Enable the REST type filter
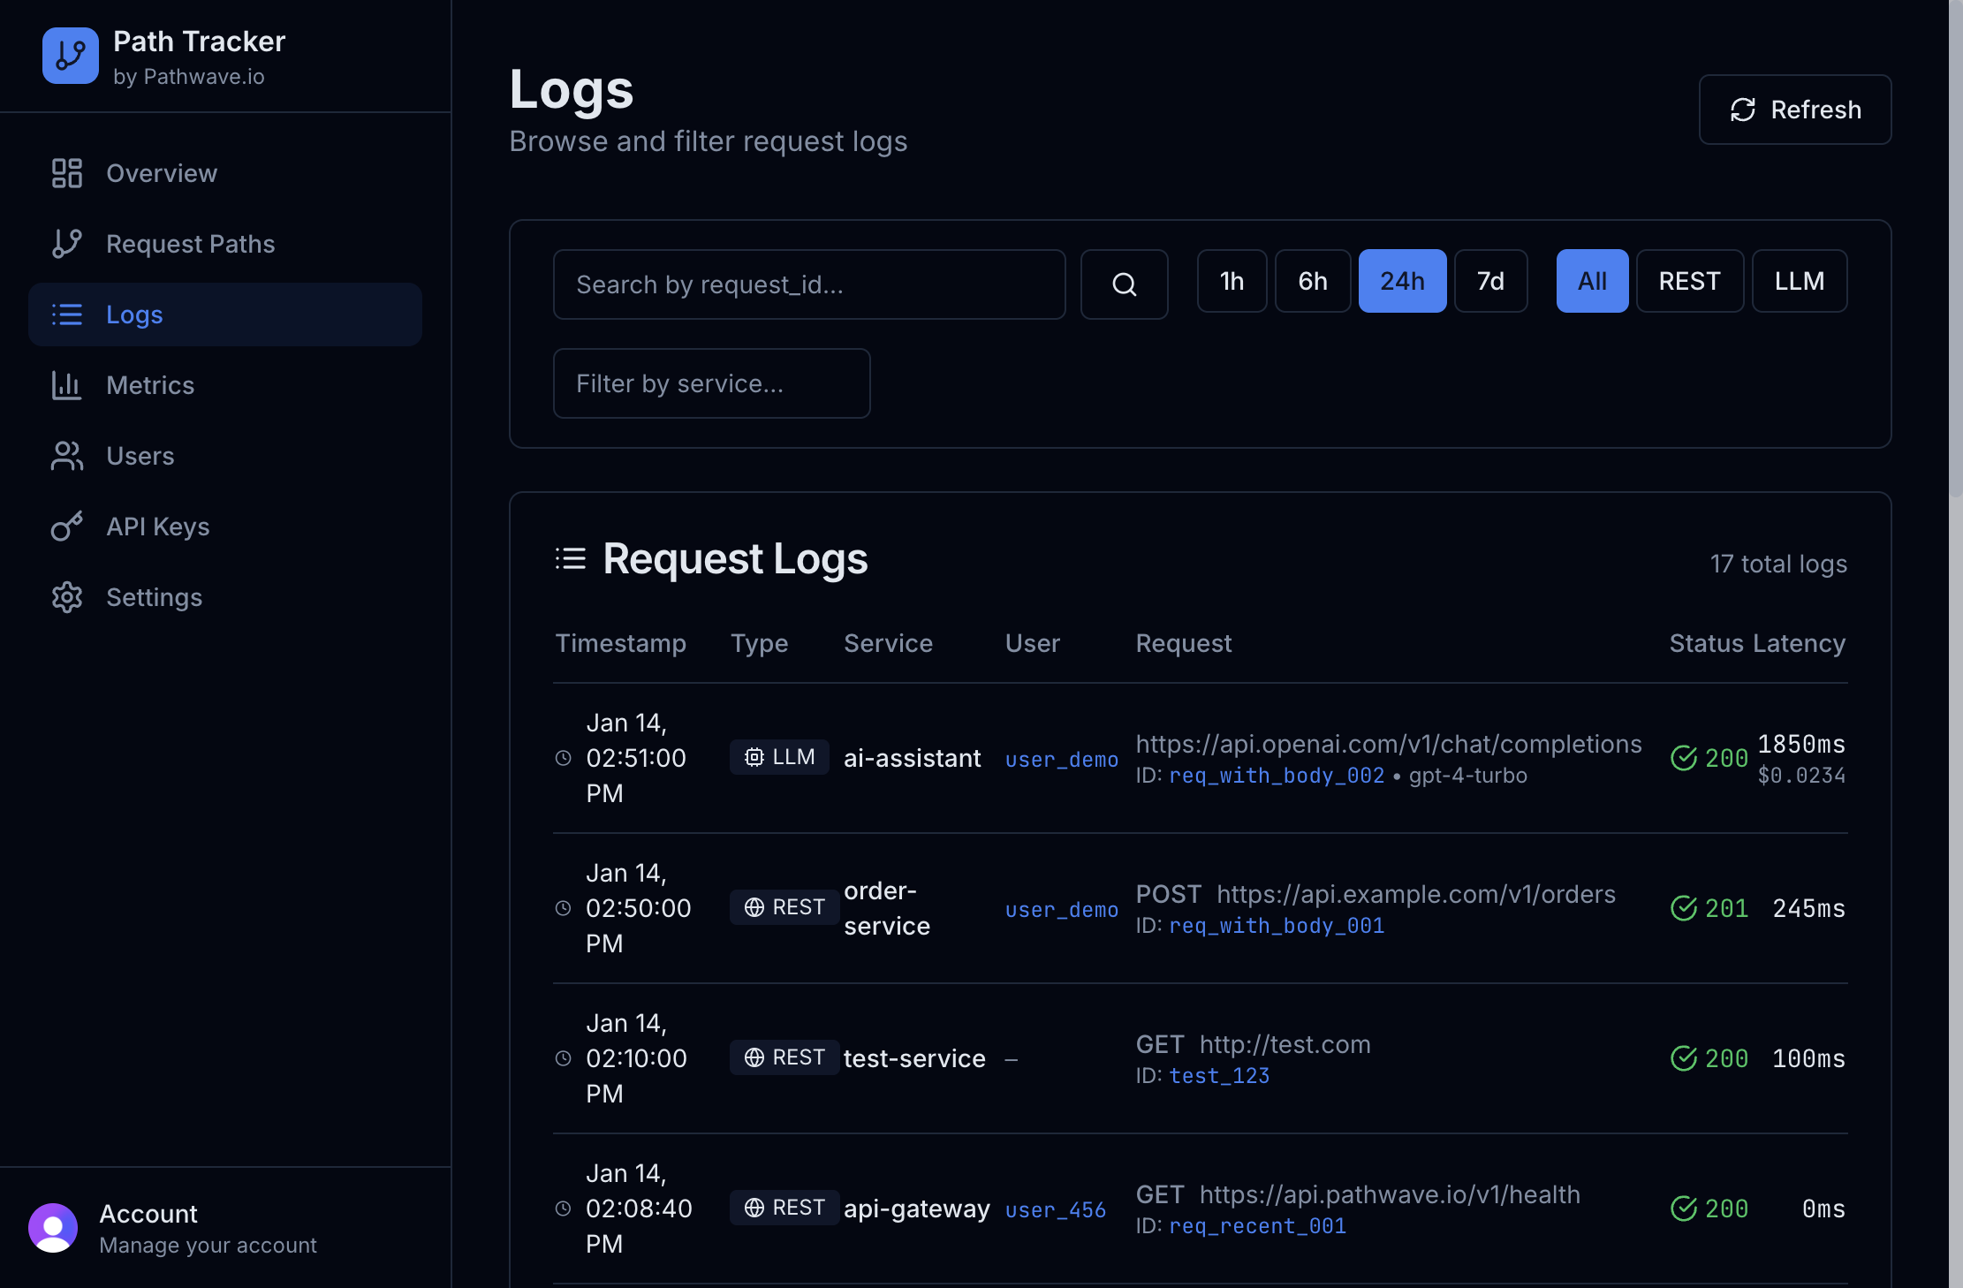Viewport: 1963px width, 1288px height. (x=1689, y=281)
